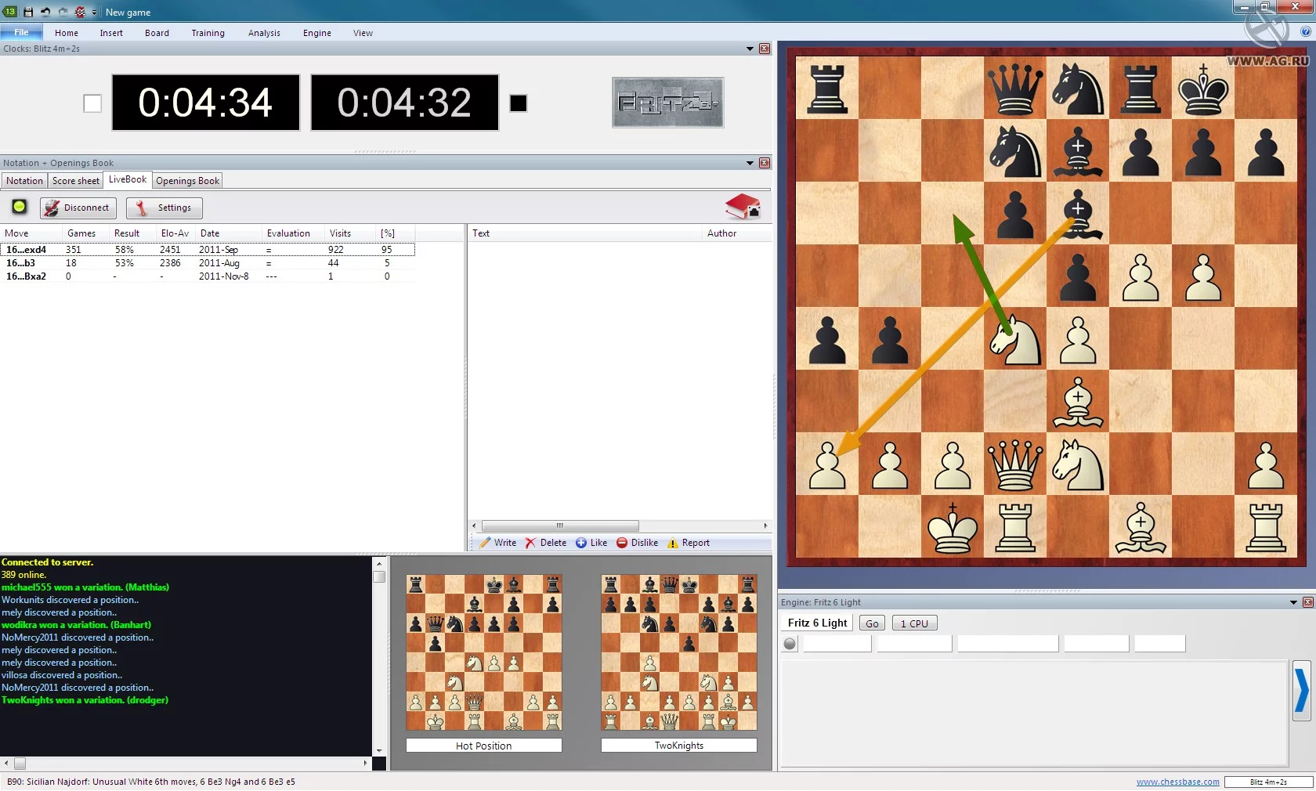
Task: Close the Engine: Fritz 6 Light pane
Action: [x=1307, y=602]
